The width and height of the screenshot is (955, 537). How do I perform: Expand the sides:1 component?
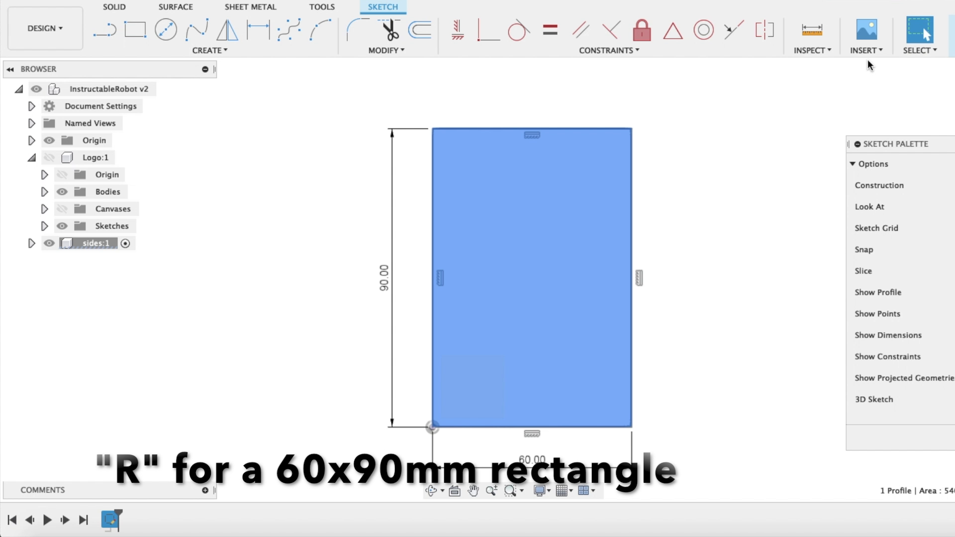(31, 244)
